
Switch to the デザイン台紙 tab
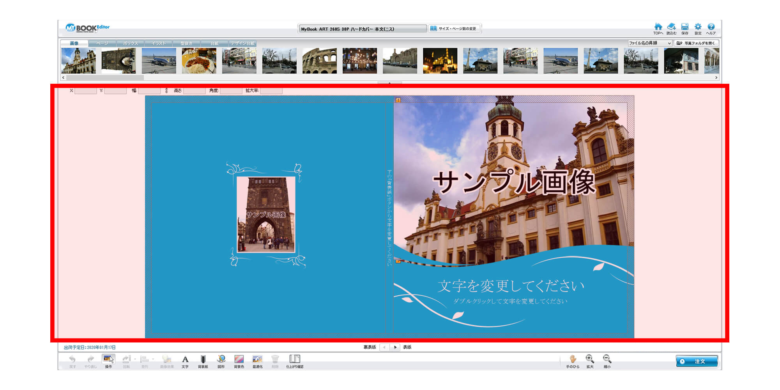click(x=242, y=43)
